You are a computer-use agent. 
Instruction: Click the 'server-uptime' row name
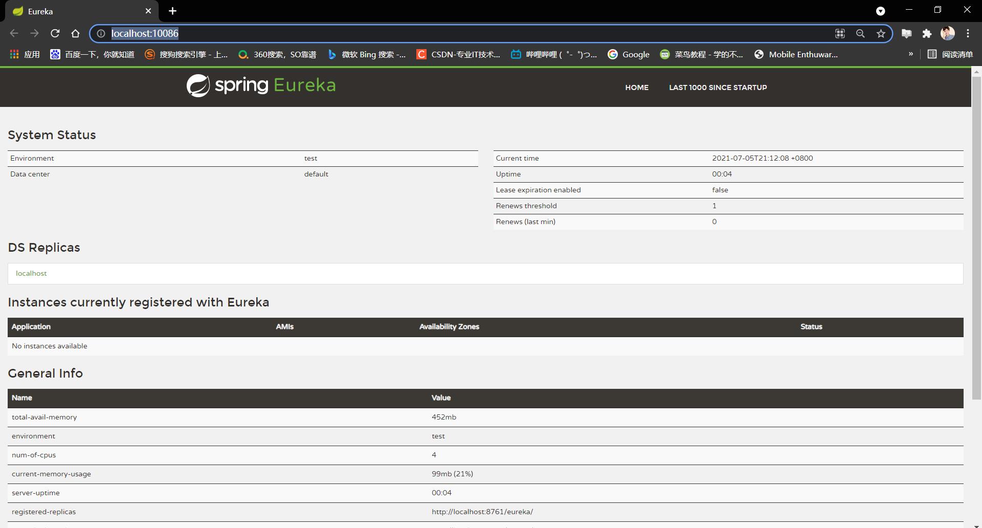point(36,493)
